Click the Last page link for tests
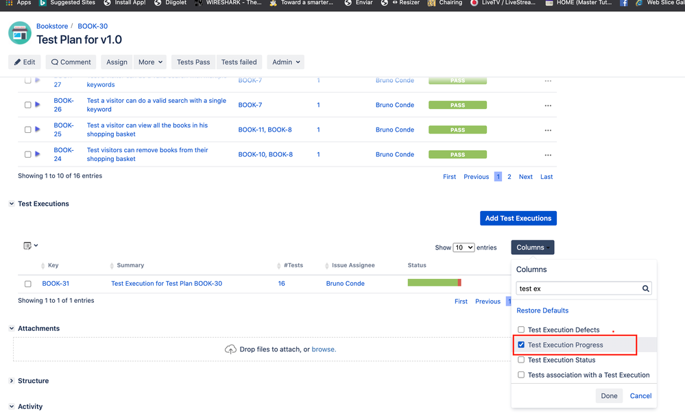This screenshot has width=685, height=418. point(546,177)
